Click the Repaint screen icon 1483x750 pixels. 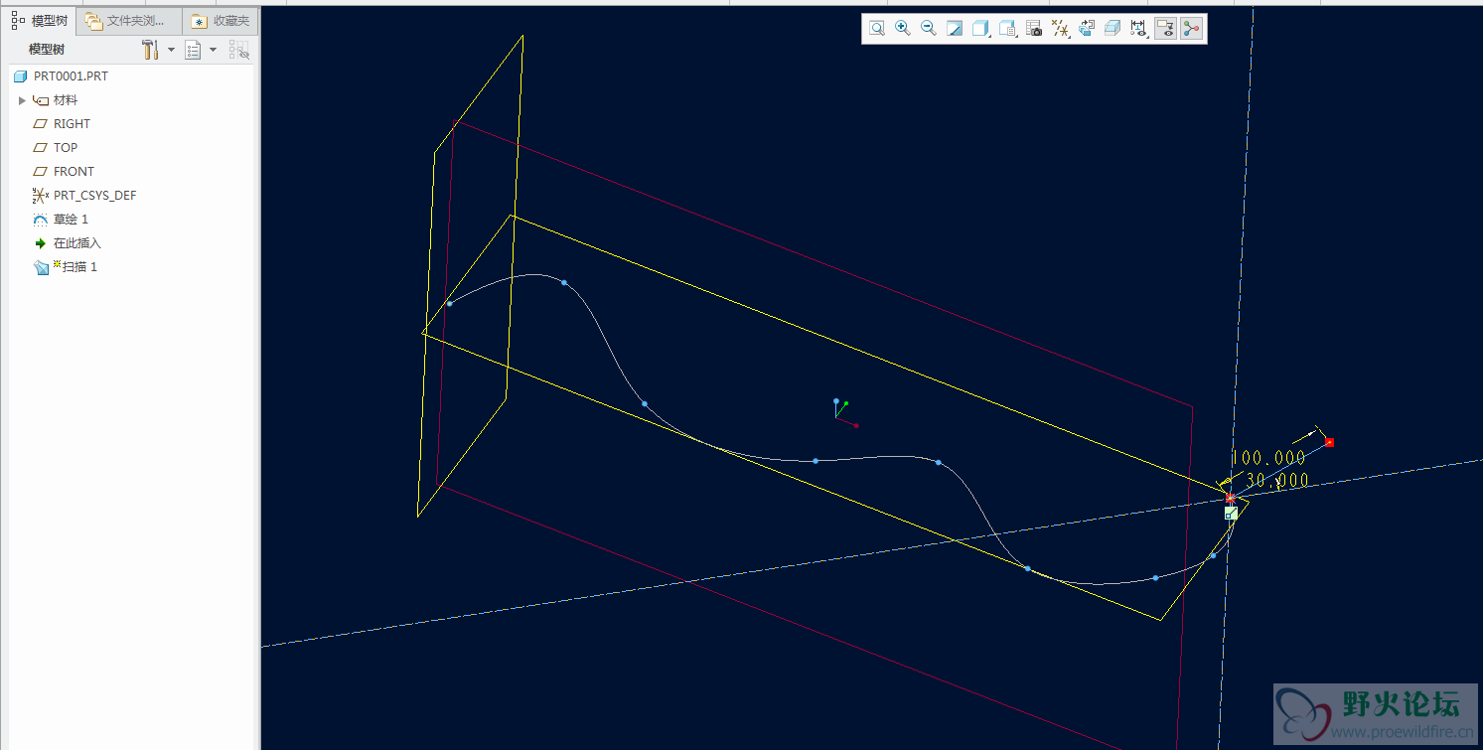click(955, 29)
